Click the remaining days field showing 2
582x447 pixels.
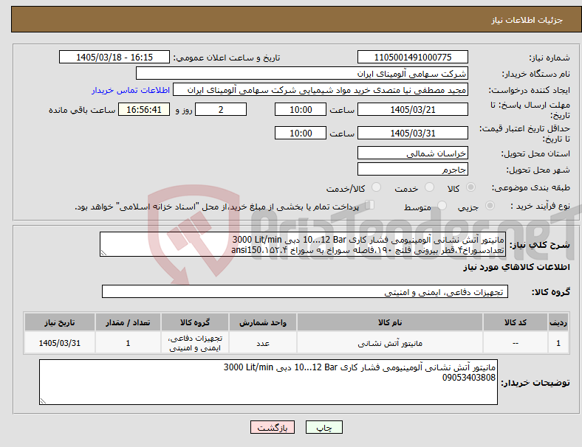click(x=221, y=110)
